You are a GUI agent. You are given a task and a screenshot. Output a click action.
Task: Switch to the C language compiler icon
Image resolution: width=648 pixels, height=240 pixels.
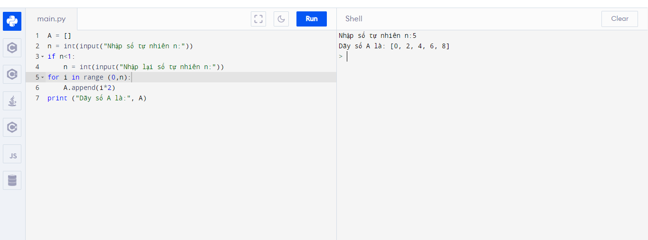[x=12, y=48]
